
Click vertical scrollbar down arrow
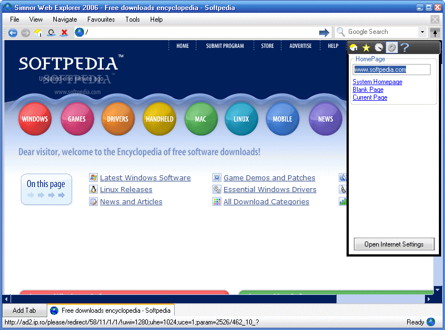click(x=437, y=290)
